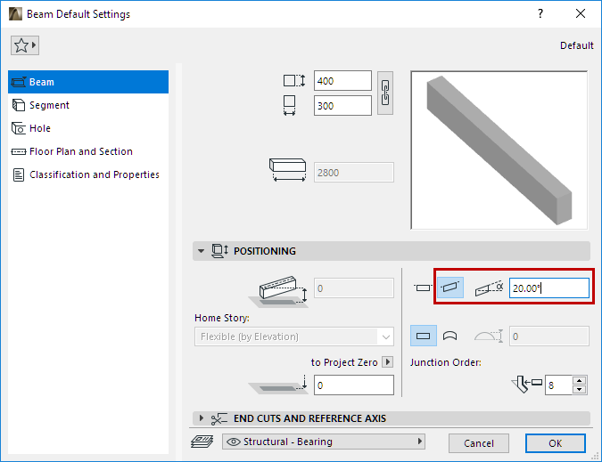The height and width of the screenshot is (462, 602).
Task: Open the Favorites star button
Action: coord(25,45)
